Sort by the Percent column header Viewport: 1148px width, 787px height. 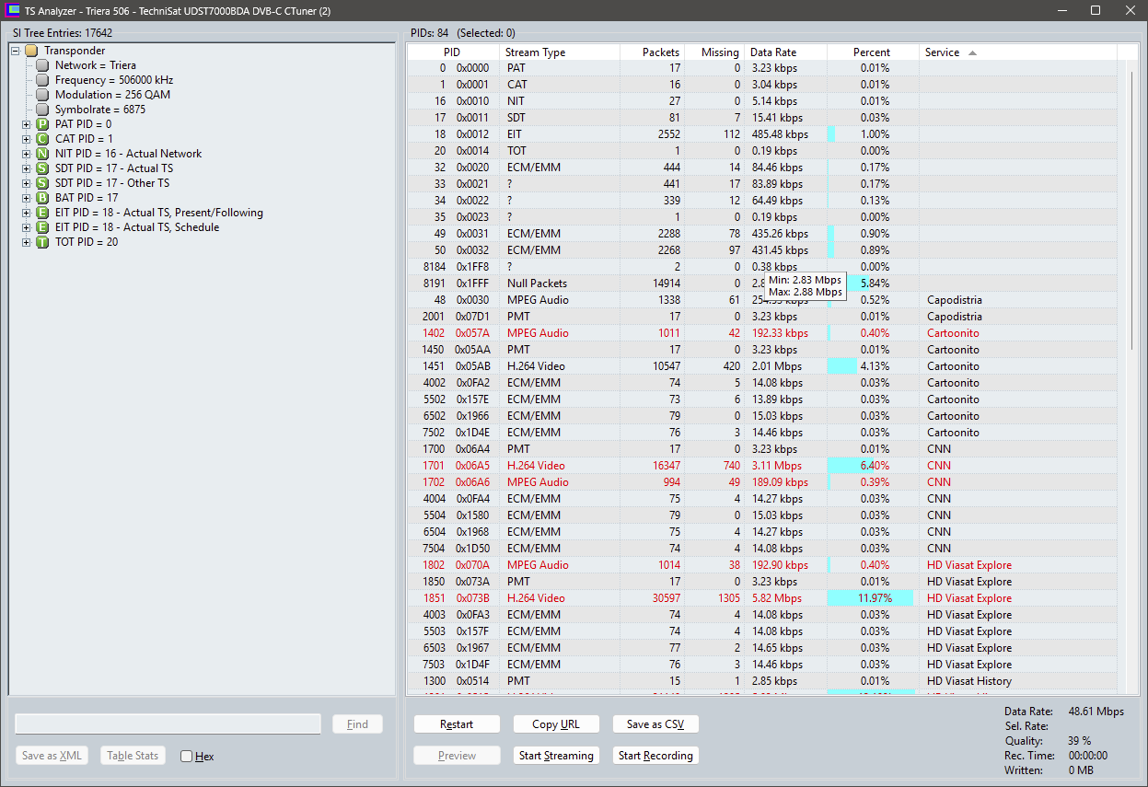873,52
